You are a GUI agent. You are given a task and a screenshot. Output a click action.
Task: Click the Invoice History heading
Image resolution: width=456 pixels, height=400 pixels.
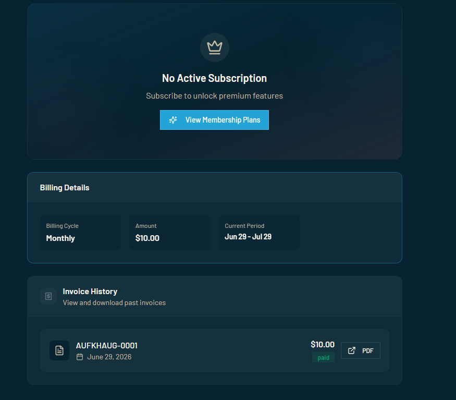pyautogui.click(x=90, y=292)
